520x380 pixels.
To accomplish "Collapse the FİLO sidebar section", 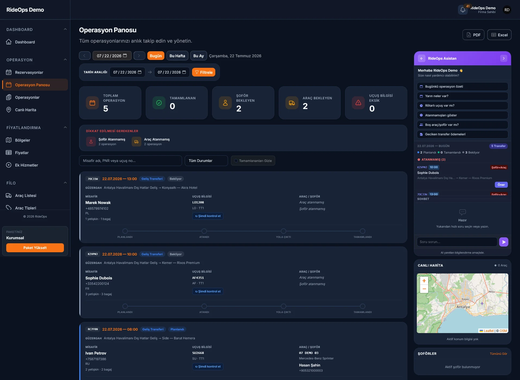I will pos(65,183).
